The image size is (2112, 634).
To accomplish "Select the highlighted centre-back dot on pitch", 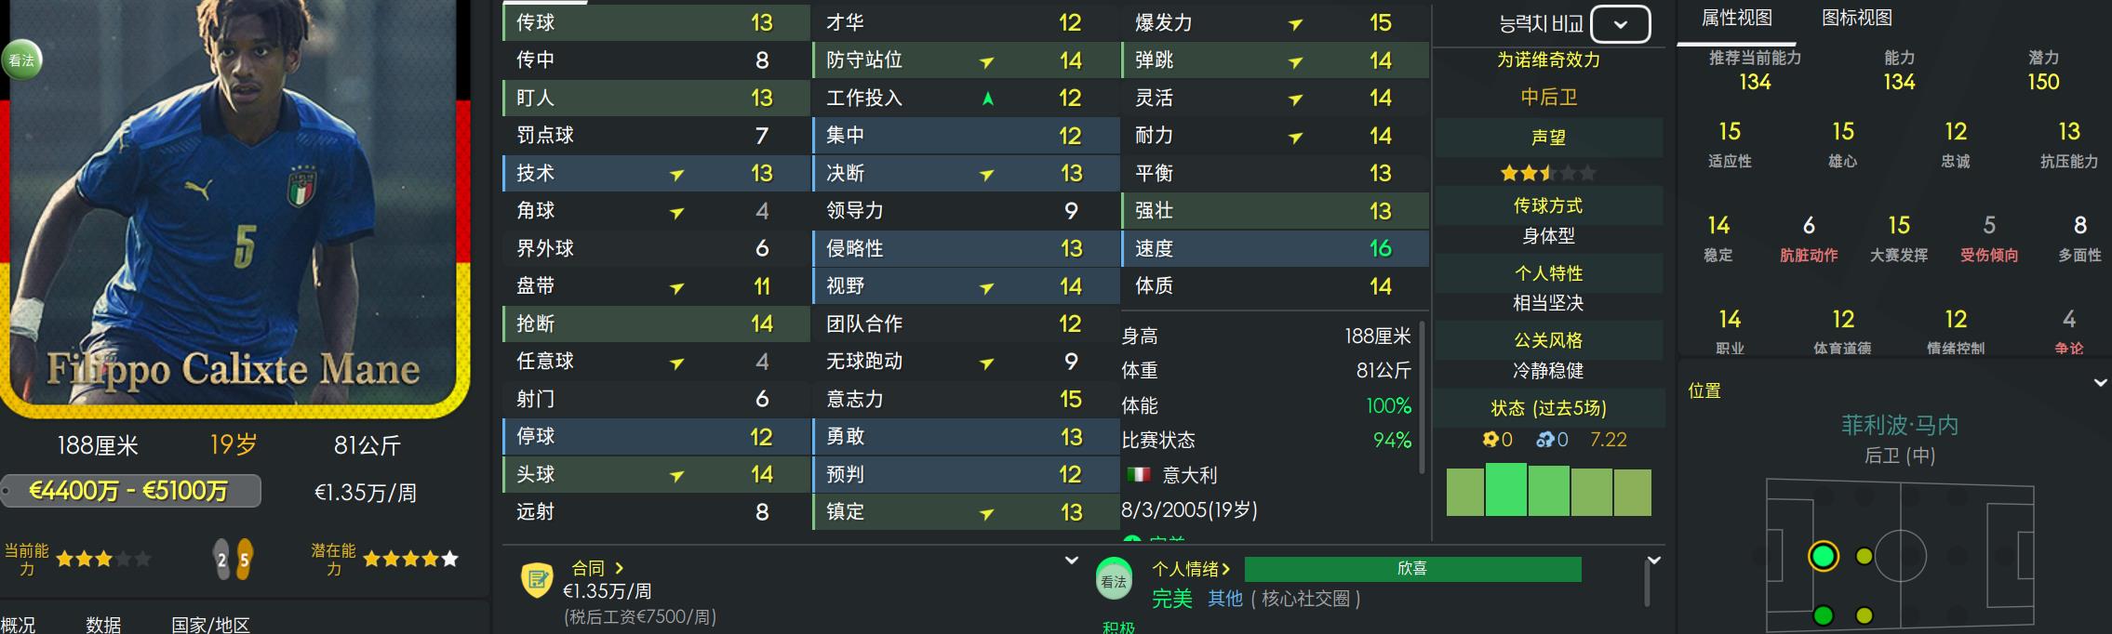I will [x=1823, y=556].
